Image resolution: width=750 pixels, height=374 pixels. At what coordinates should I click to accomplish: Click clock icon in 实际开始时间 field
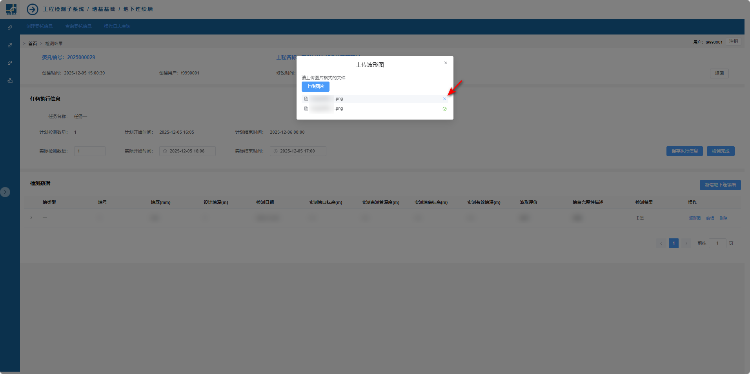(165, 151)
